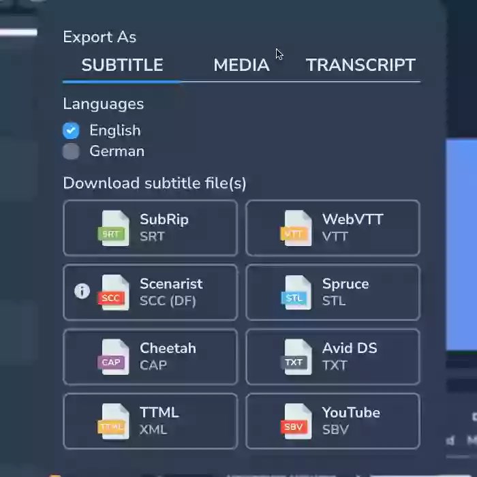Click the German language label
Viewport: 477px width, 477px height.
coord(117,151)
